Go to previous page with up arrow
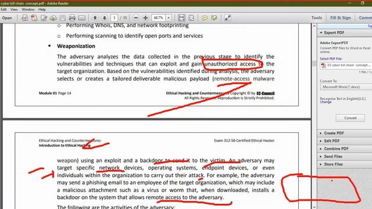The image size is (372, 209). point(95,18)
